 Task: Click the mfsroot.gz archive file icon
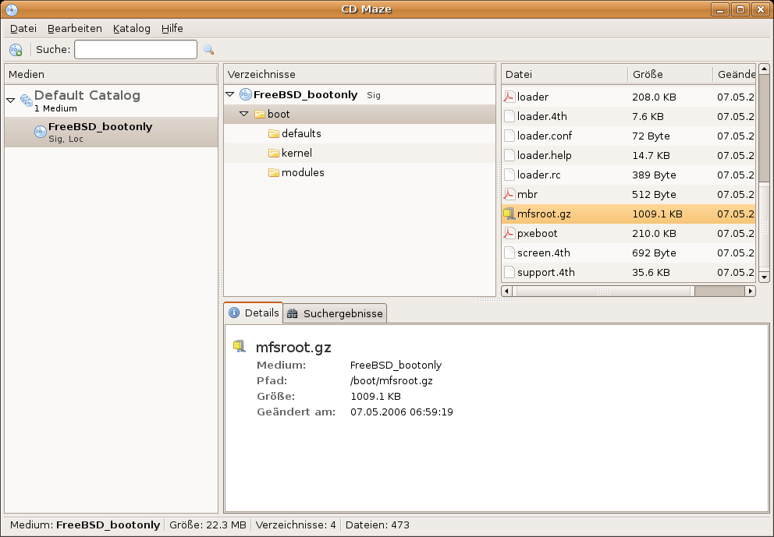click(509, 214)
